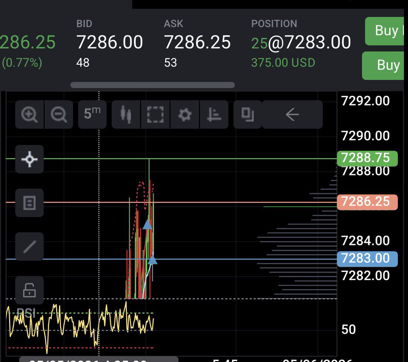The image size is (408, 362).
Task: Zoom in on the chart
Action: coord(29,115)
